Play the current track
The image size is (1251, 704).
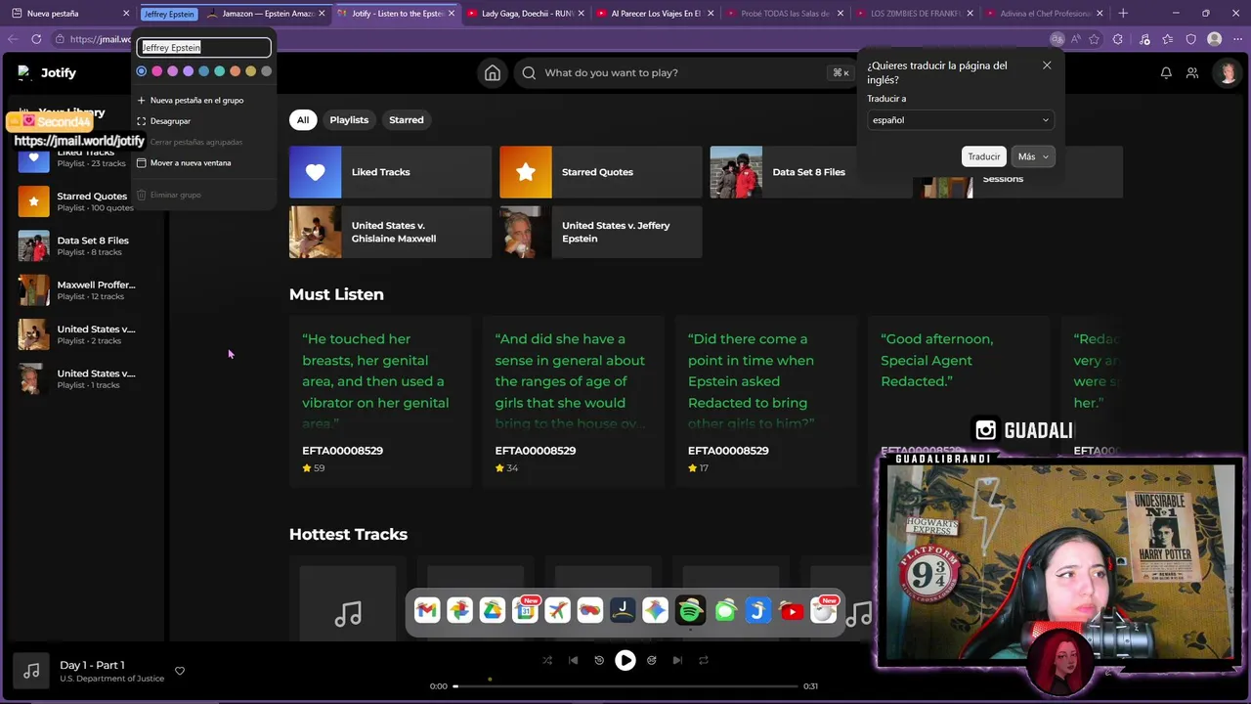pos(625,660)
